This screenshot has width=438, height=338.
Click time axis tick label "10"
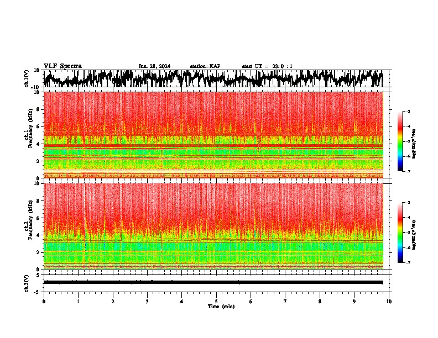click(389, 302)
